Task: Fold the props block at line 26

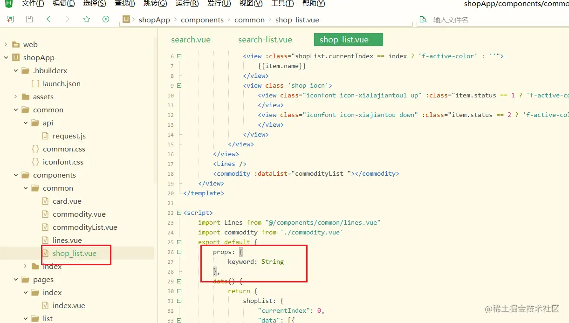Action: click(179, 252)
